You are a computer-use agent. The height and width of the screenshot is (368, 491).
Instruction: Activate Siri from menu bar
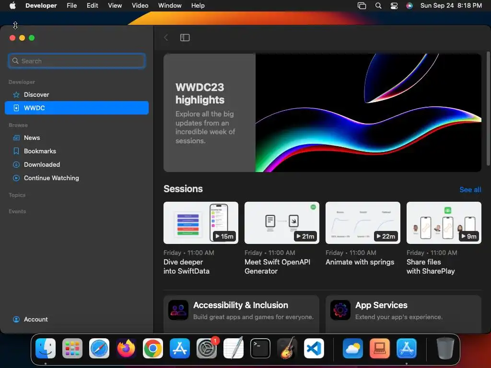(x=409, y=6)
